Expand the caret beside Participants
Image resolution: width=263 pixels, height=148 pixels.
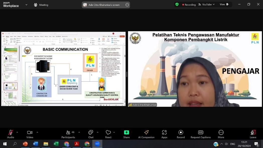pyautogui.click(x=79, y=132)
